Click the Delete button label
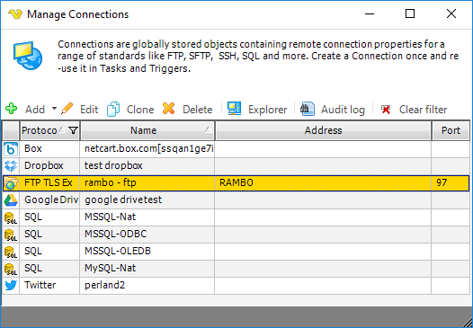The image size is (473, 328). point(197,110)
